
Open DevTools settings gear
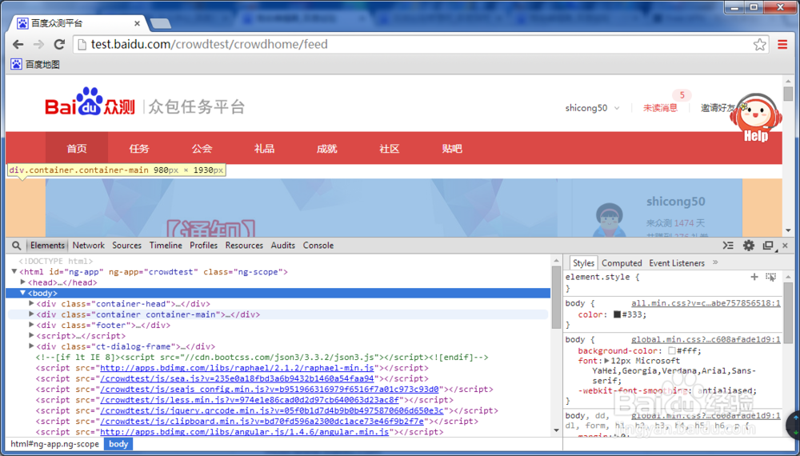[749, 246]
